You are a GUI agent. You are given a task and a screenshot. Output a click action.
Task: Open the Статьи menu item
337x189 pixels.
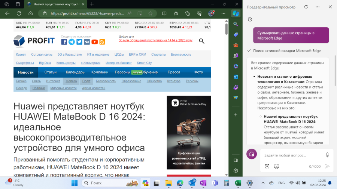pyautogui.click(x=50, y=72)
